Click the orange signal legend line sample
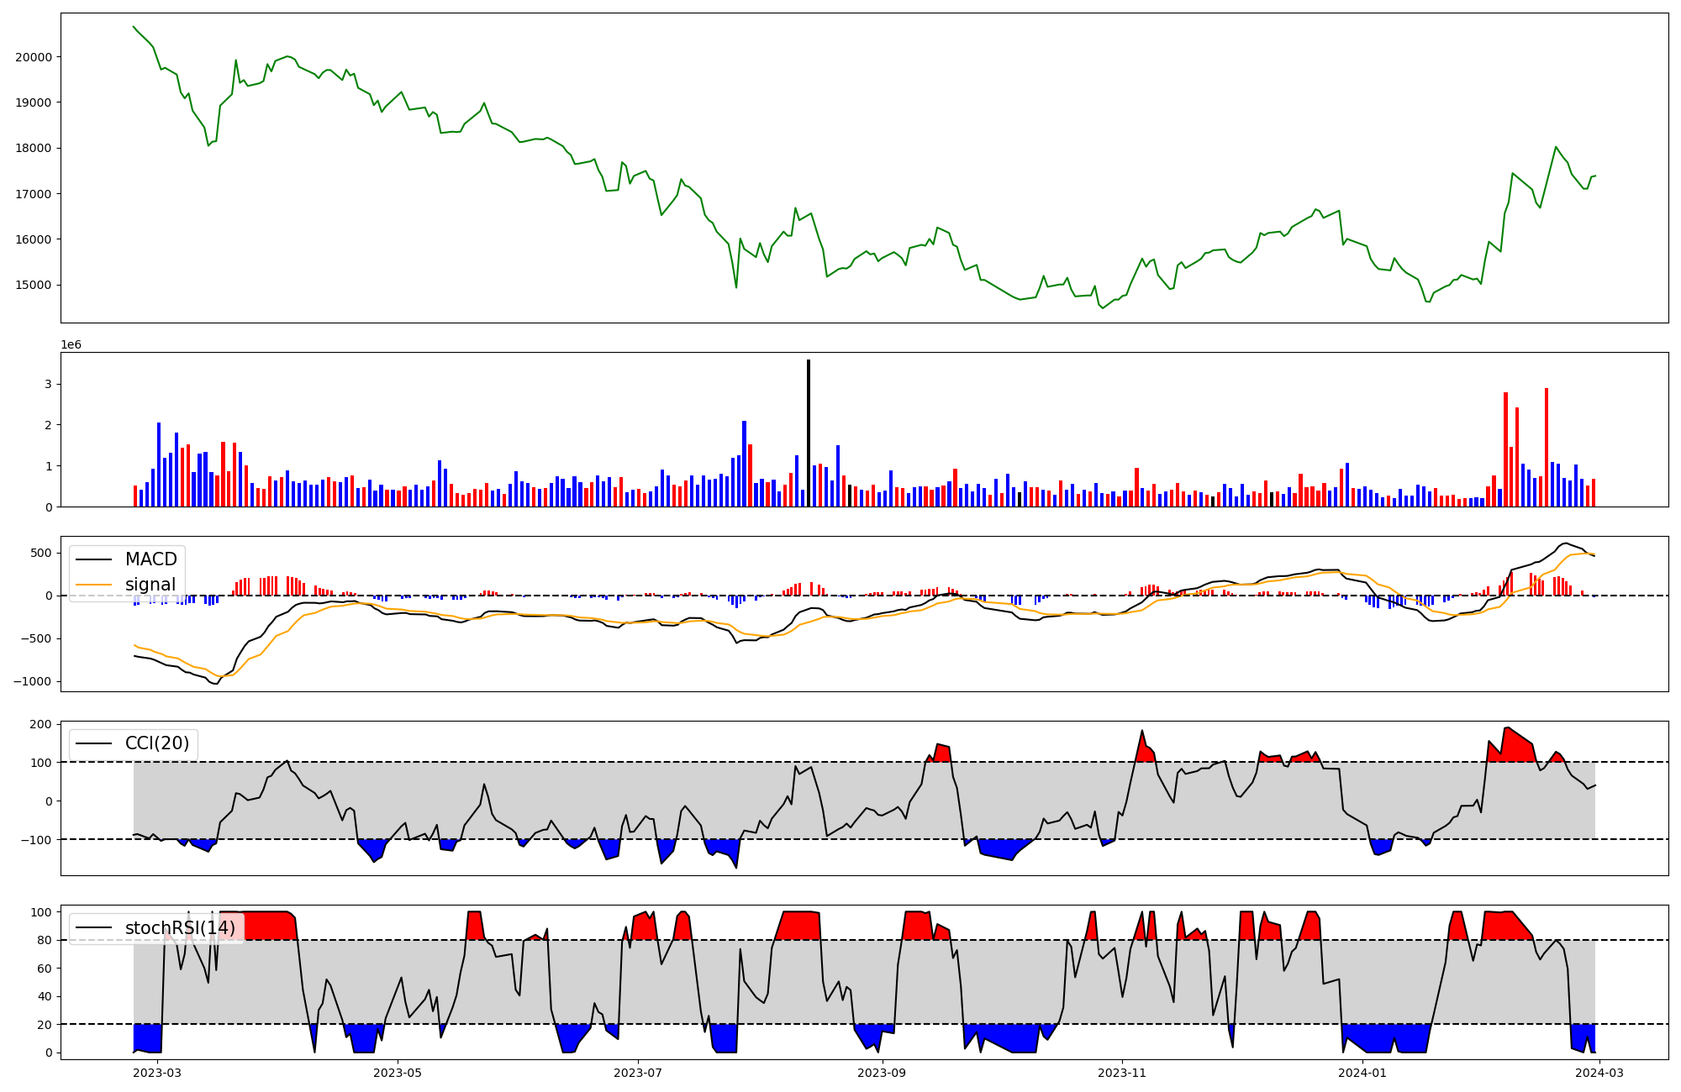Image resolution: width=1681 pixels, height=1092 pixels. coord(93,585)
